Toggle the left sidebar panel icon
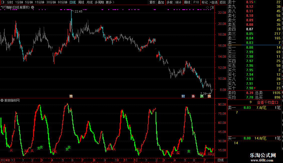This screenshot has height=163, width=283. 3,2
